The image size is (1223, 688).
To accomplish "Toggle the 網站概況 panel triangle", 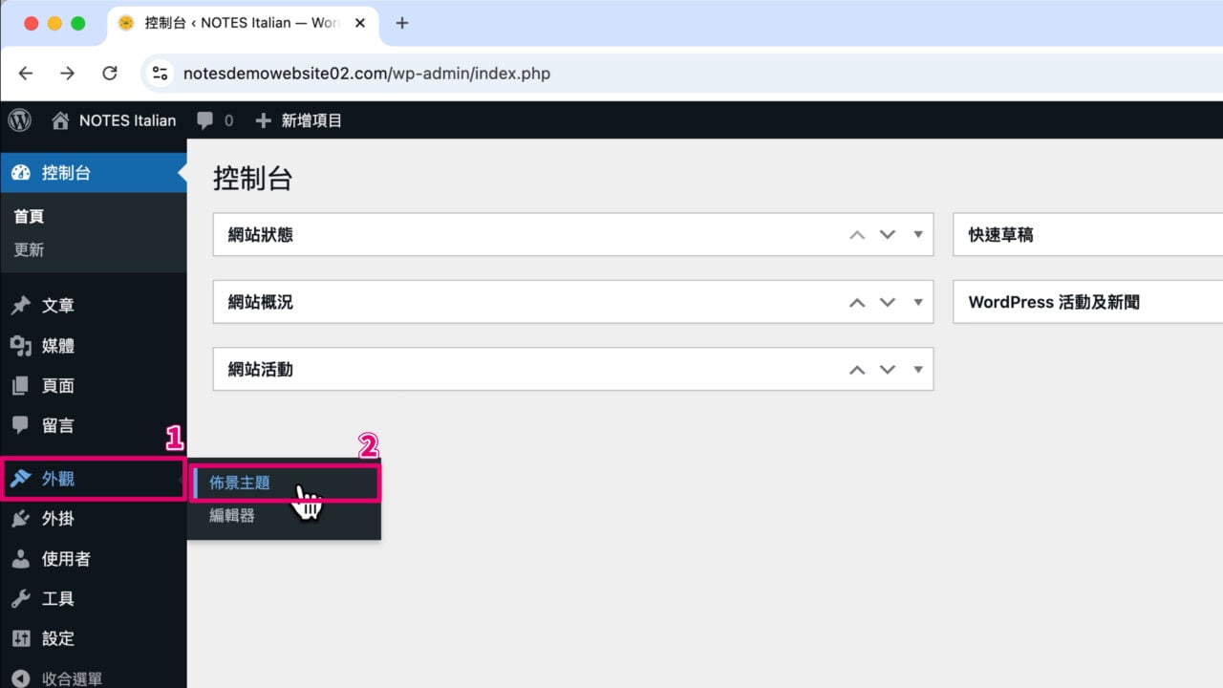I will pos(918,302).
